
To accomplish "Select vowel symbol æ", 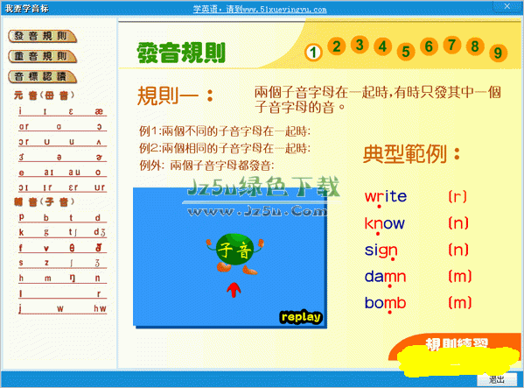I will tap(99, 111).
